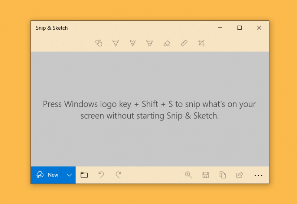Viewport: 297px width, 204px height.
Task: Maximize the Snip & Sketch window
Action: [239, 27]
